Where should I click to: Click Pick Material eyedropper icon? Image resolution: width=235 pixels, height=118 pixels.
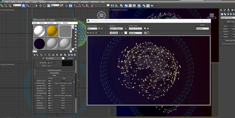click(x=43, y=58)
